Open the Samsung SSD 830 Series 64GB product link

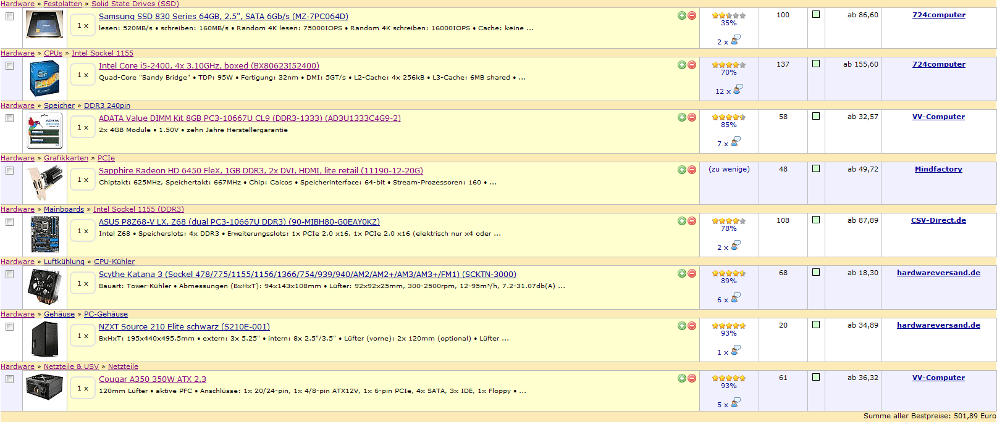(x=224, y=17)
